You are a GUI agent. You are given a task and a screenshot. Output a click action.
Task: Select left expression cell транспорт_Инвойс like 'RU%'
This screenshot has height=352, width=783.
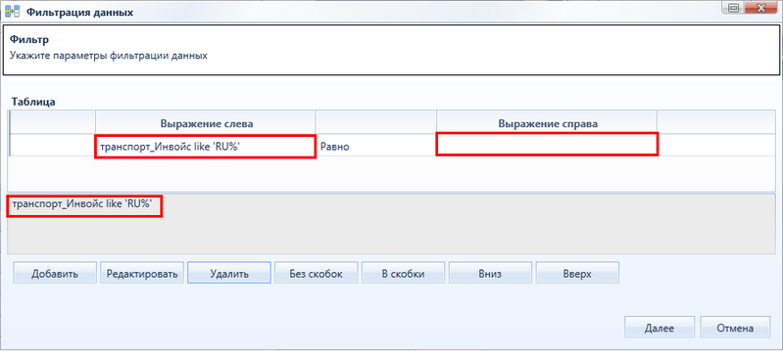click(205, 147)
